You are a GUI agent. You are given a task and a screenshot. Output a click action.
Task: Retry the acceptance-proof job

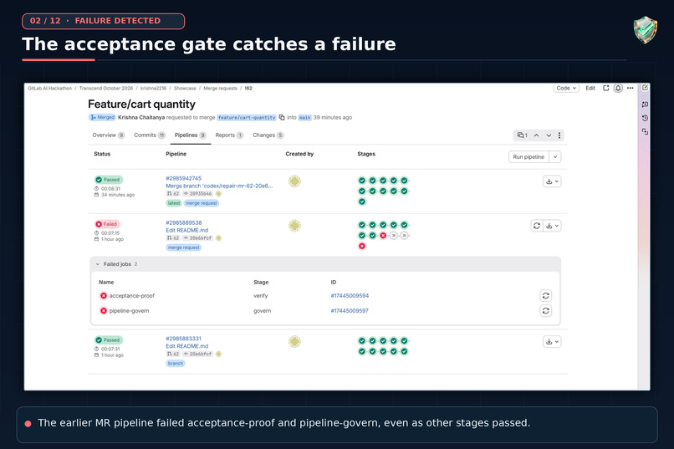(546, 296)
